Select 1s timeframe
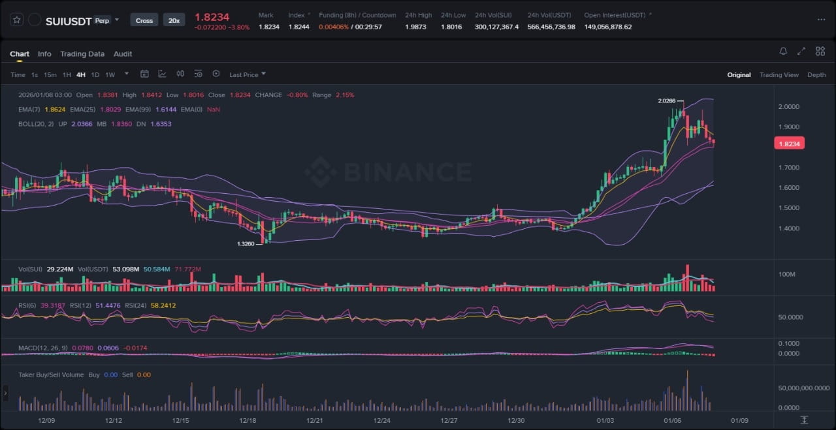Screen dimensions: 836x430 point(35,74)
